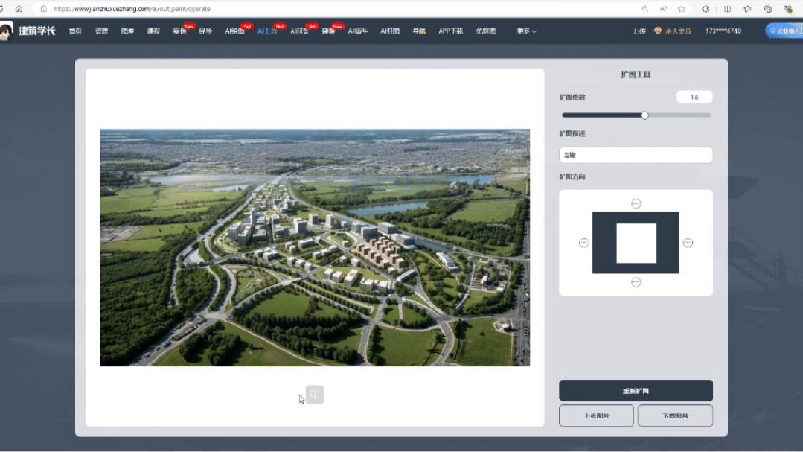Click the browser refresh icon
803x452 pixels.
coord(1,9)
